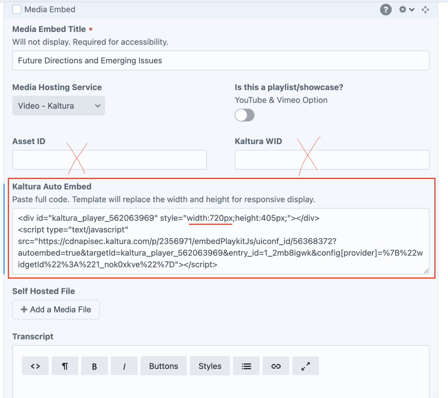Click the Media Embed block label
The image size is (448, 398).
point(50,9)
